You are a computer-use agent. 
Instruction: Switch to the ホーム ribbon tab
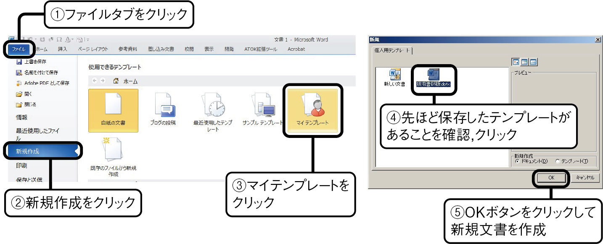click(41, 49)
